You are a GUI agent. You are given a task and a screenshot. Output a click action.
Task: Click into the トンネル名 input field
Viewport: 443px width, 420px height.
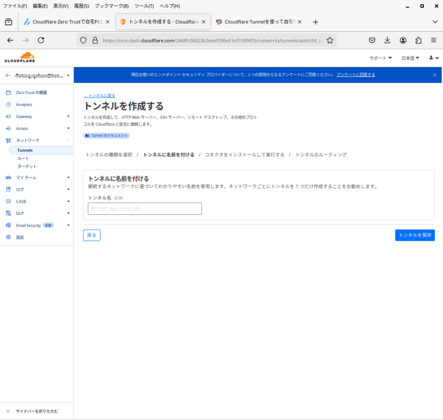pyautogui.click(x=144, y=209)
